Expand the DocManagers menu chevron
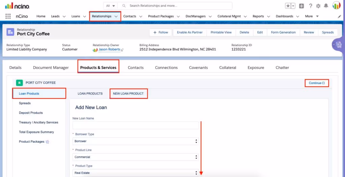This screenshot has width=345, height=177. tap(210, 16)
